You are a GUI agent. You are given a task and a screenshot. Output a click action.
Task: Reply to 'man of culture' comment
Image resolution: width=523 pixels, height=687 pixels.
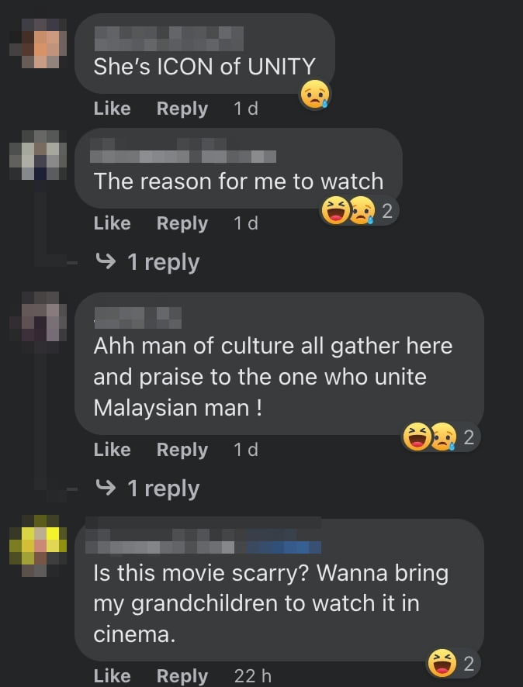[182, 450]
